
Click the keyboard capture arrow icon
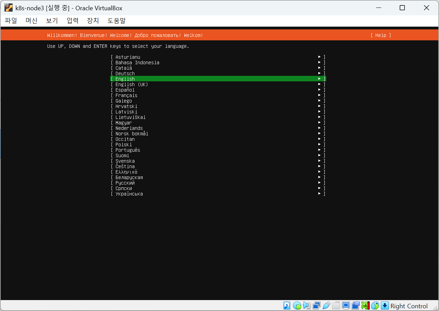pos(385,306)
